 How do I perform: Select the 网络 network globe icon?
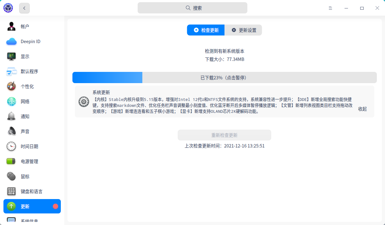[12, 102]
